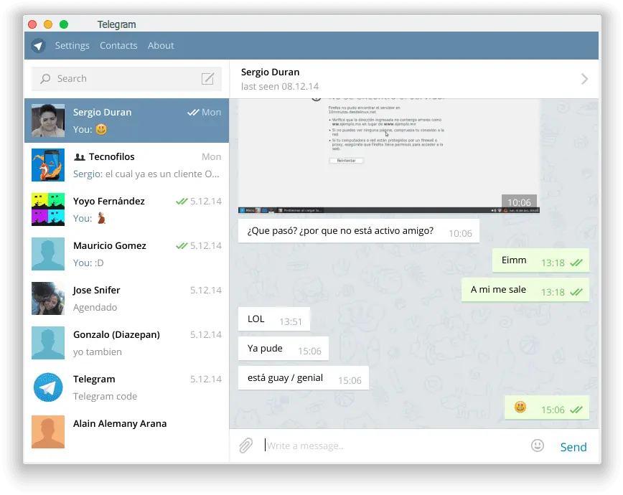Click 'Telegram code' preview text
This screenshot has height=495, width=623.
click(105, 396)
